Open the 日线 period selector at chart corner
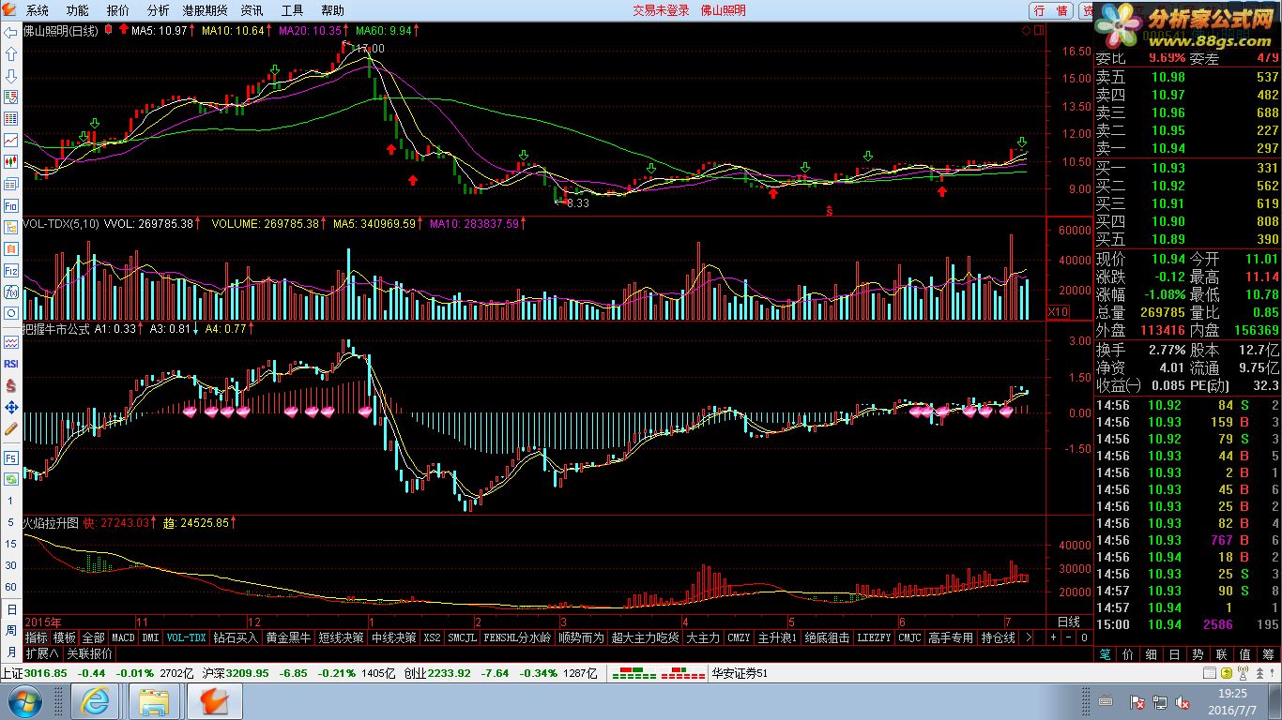 [1068, 622]
